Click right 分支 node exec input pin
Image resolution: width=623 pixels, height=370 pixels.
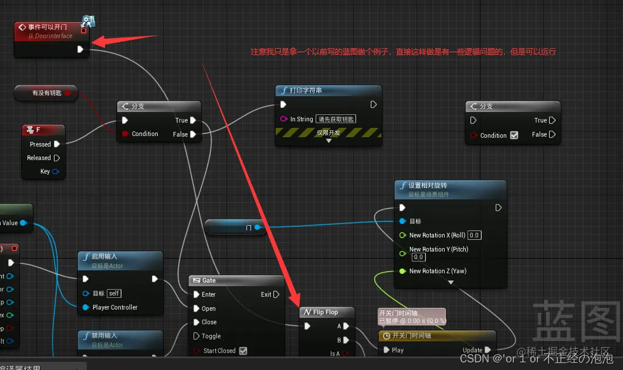coord(473,120)
